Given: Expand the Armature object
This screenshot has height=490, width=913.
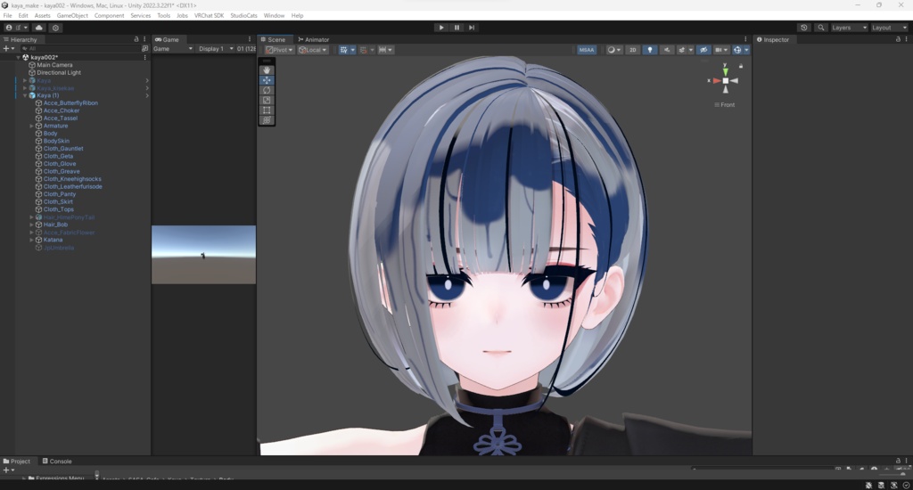Looking at the screenshot, I should (31, 126).
